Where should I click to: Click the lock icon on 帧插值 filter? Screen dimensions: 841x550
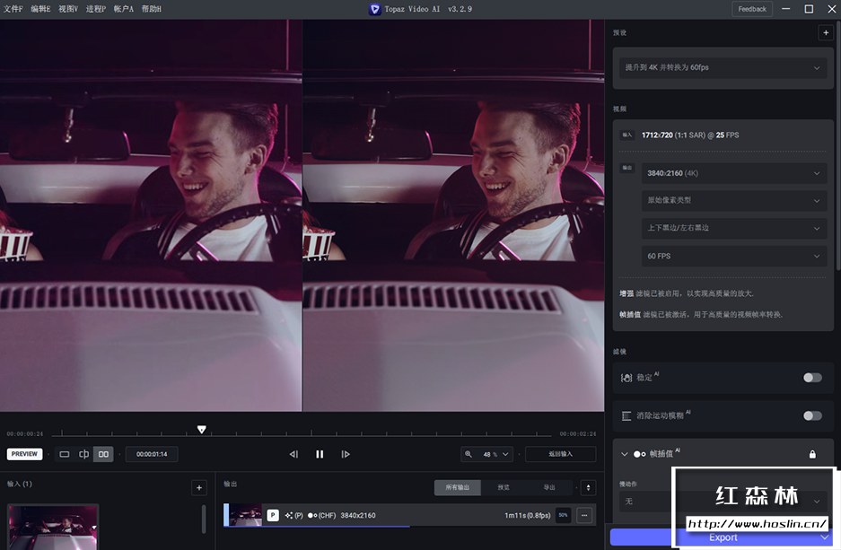point(812,454)
